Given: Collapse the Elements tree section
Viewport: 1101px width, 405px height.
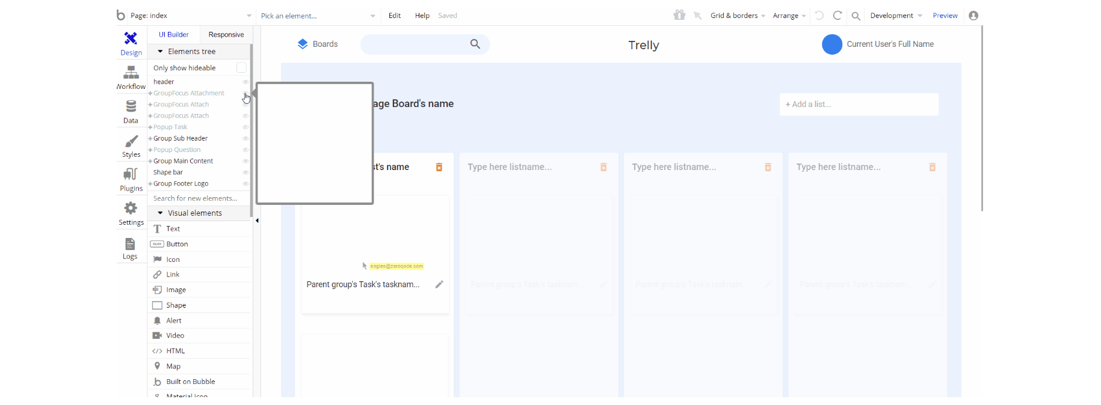Looking at the screenshot, I should pyautogui.click(x=160, y=52).
